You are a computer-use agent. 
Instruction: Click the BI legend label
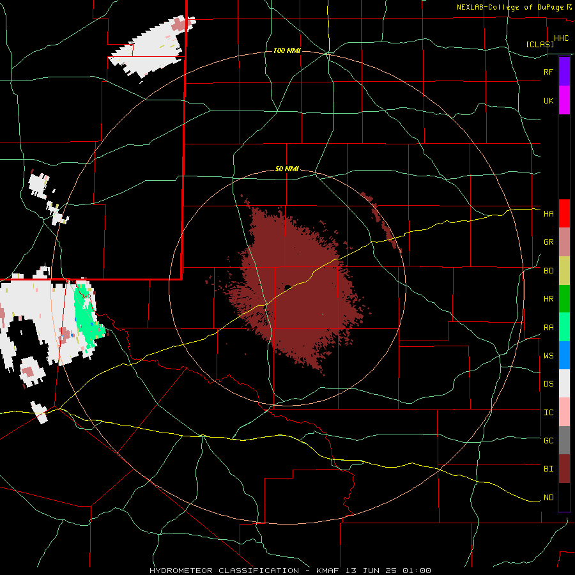tap(548, 469)
